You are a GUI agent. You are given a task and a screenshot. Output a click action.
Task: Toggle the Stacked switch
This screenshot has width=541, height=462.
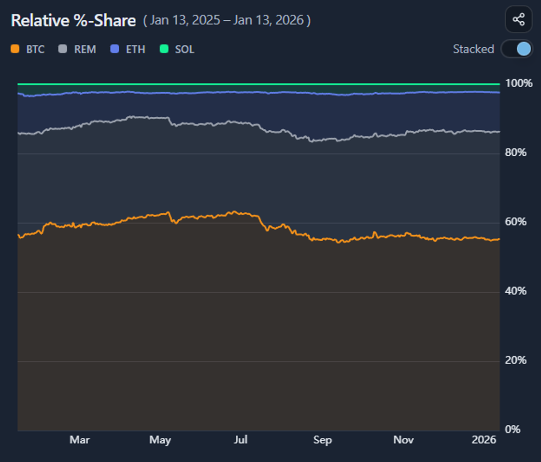[x=517, y=49]
